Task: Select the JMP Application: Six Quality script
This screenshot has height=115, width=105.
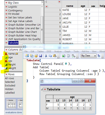Action: pyautogui.click(x=24, y=39)
